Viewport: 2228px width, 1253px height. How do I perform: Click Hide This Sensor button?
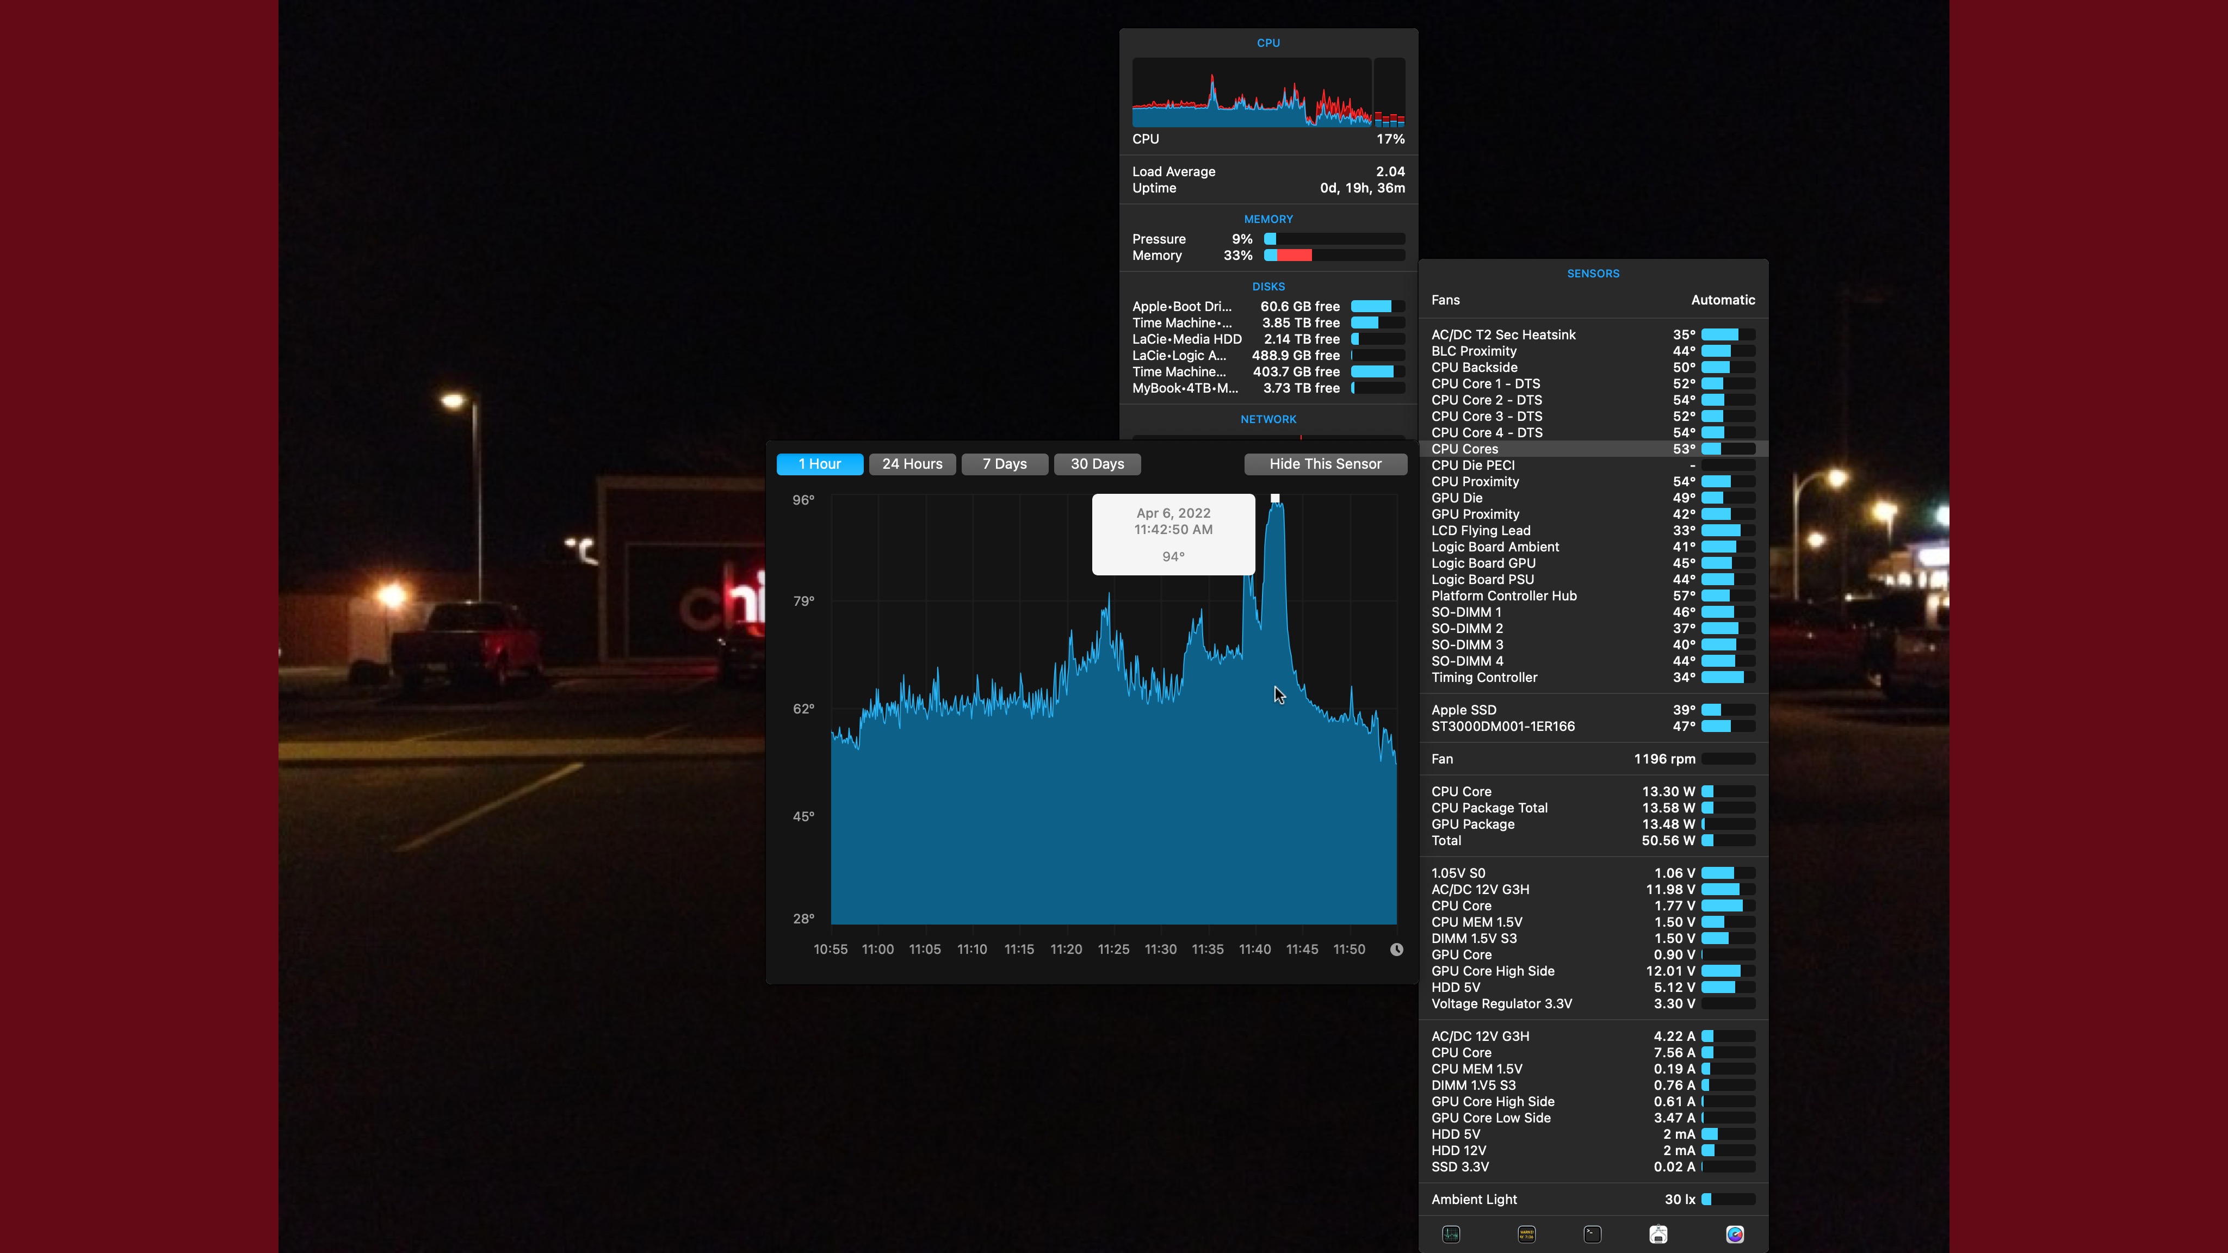(1325, 464)
